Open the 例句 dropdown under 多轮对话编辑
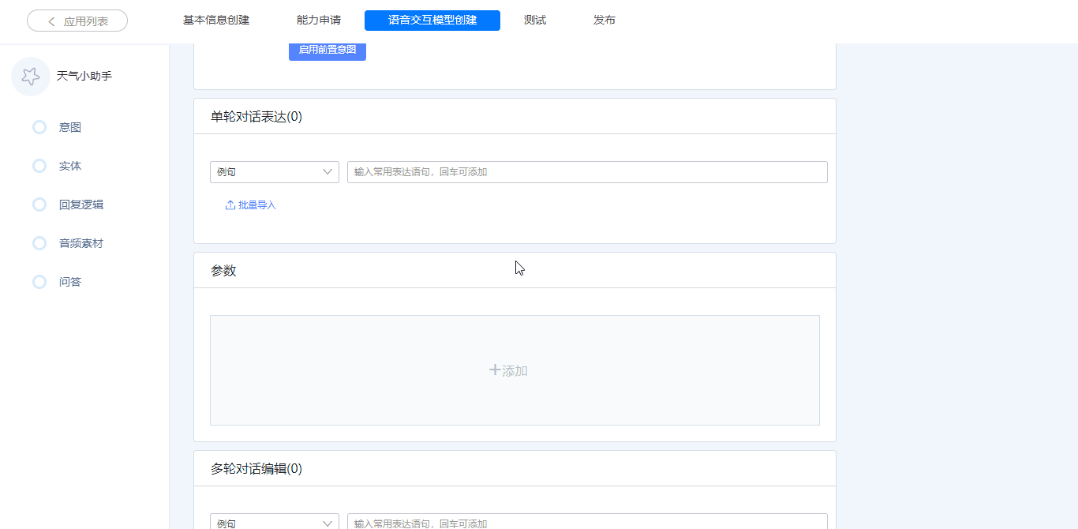The image size is (1078, 529). coord(275,522)
